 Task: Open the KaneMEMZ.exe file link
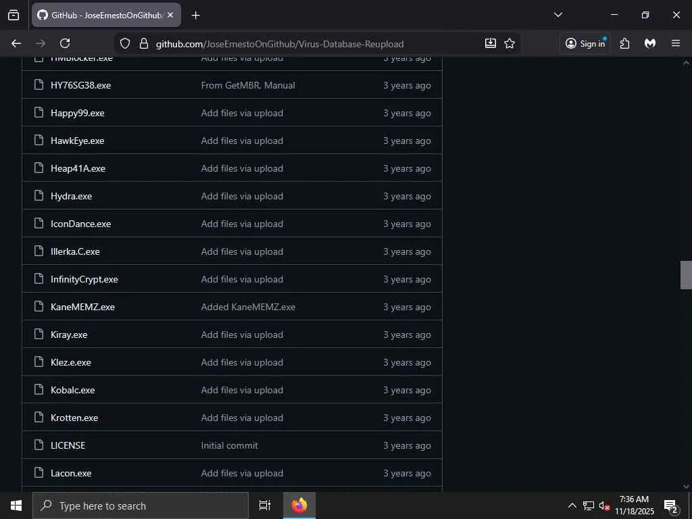[82, 307]
